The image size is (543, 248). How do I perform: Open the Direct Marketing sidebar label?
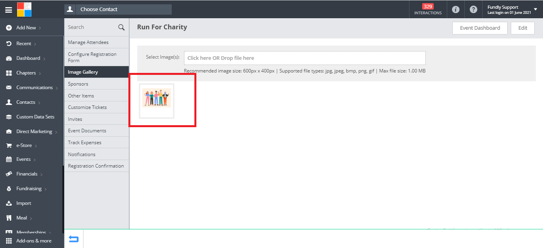[34, 132]
